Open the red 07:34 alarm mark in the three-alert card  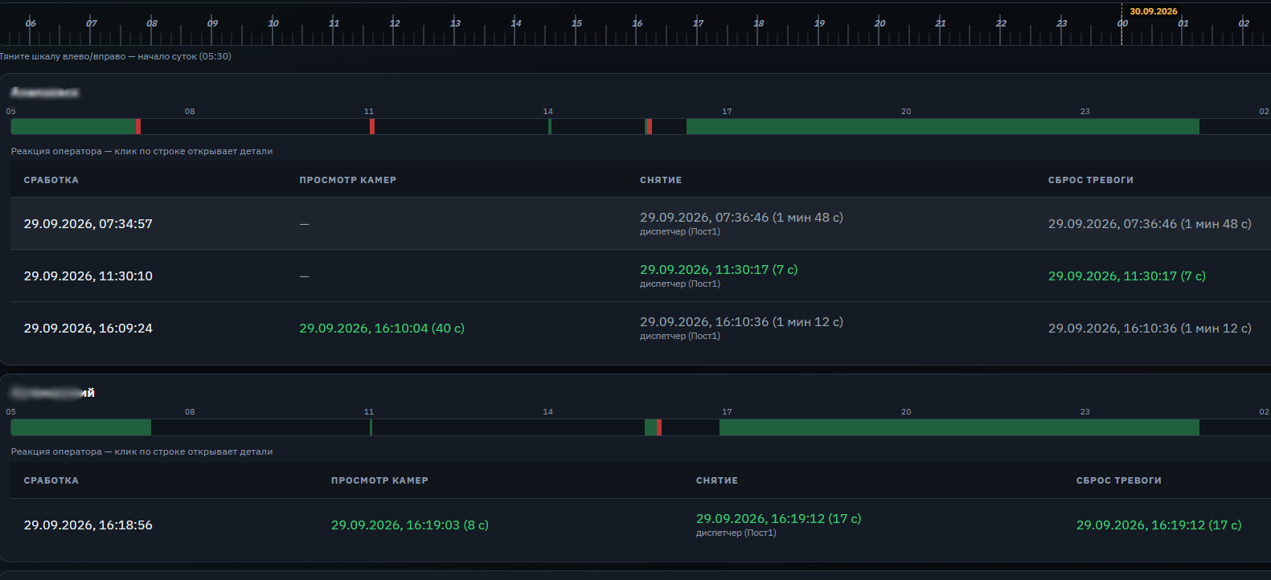coord(138,126)
